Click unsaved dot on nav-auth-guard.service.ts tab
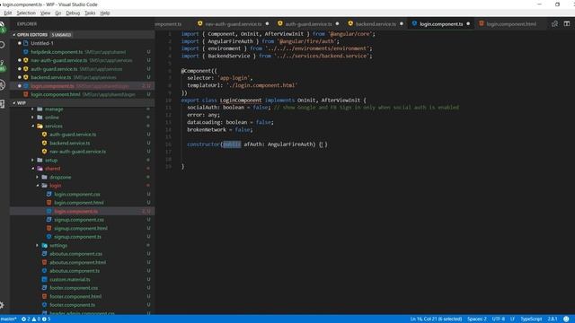The height and width of the screenshot is (323, 575). [x=267, y=24]
